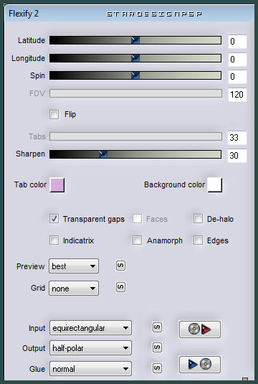
Task: Open the Glue normal dropdown
Action: 90,369
